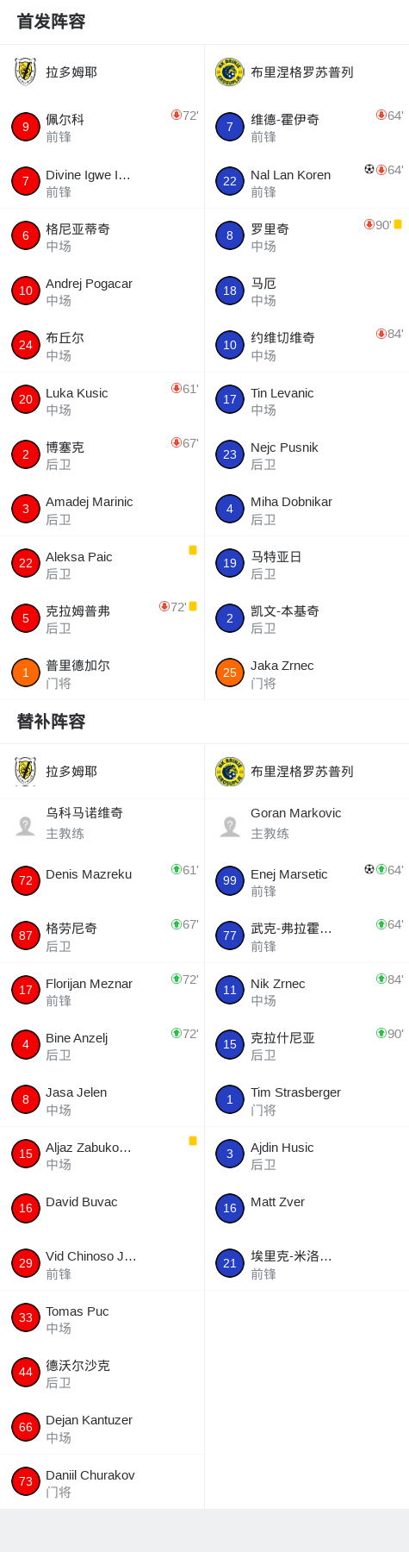Select the 替补阵容 section heading

coord(51,722)
